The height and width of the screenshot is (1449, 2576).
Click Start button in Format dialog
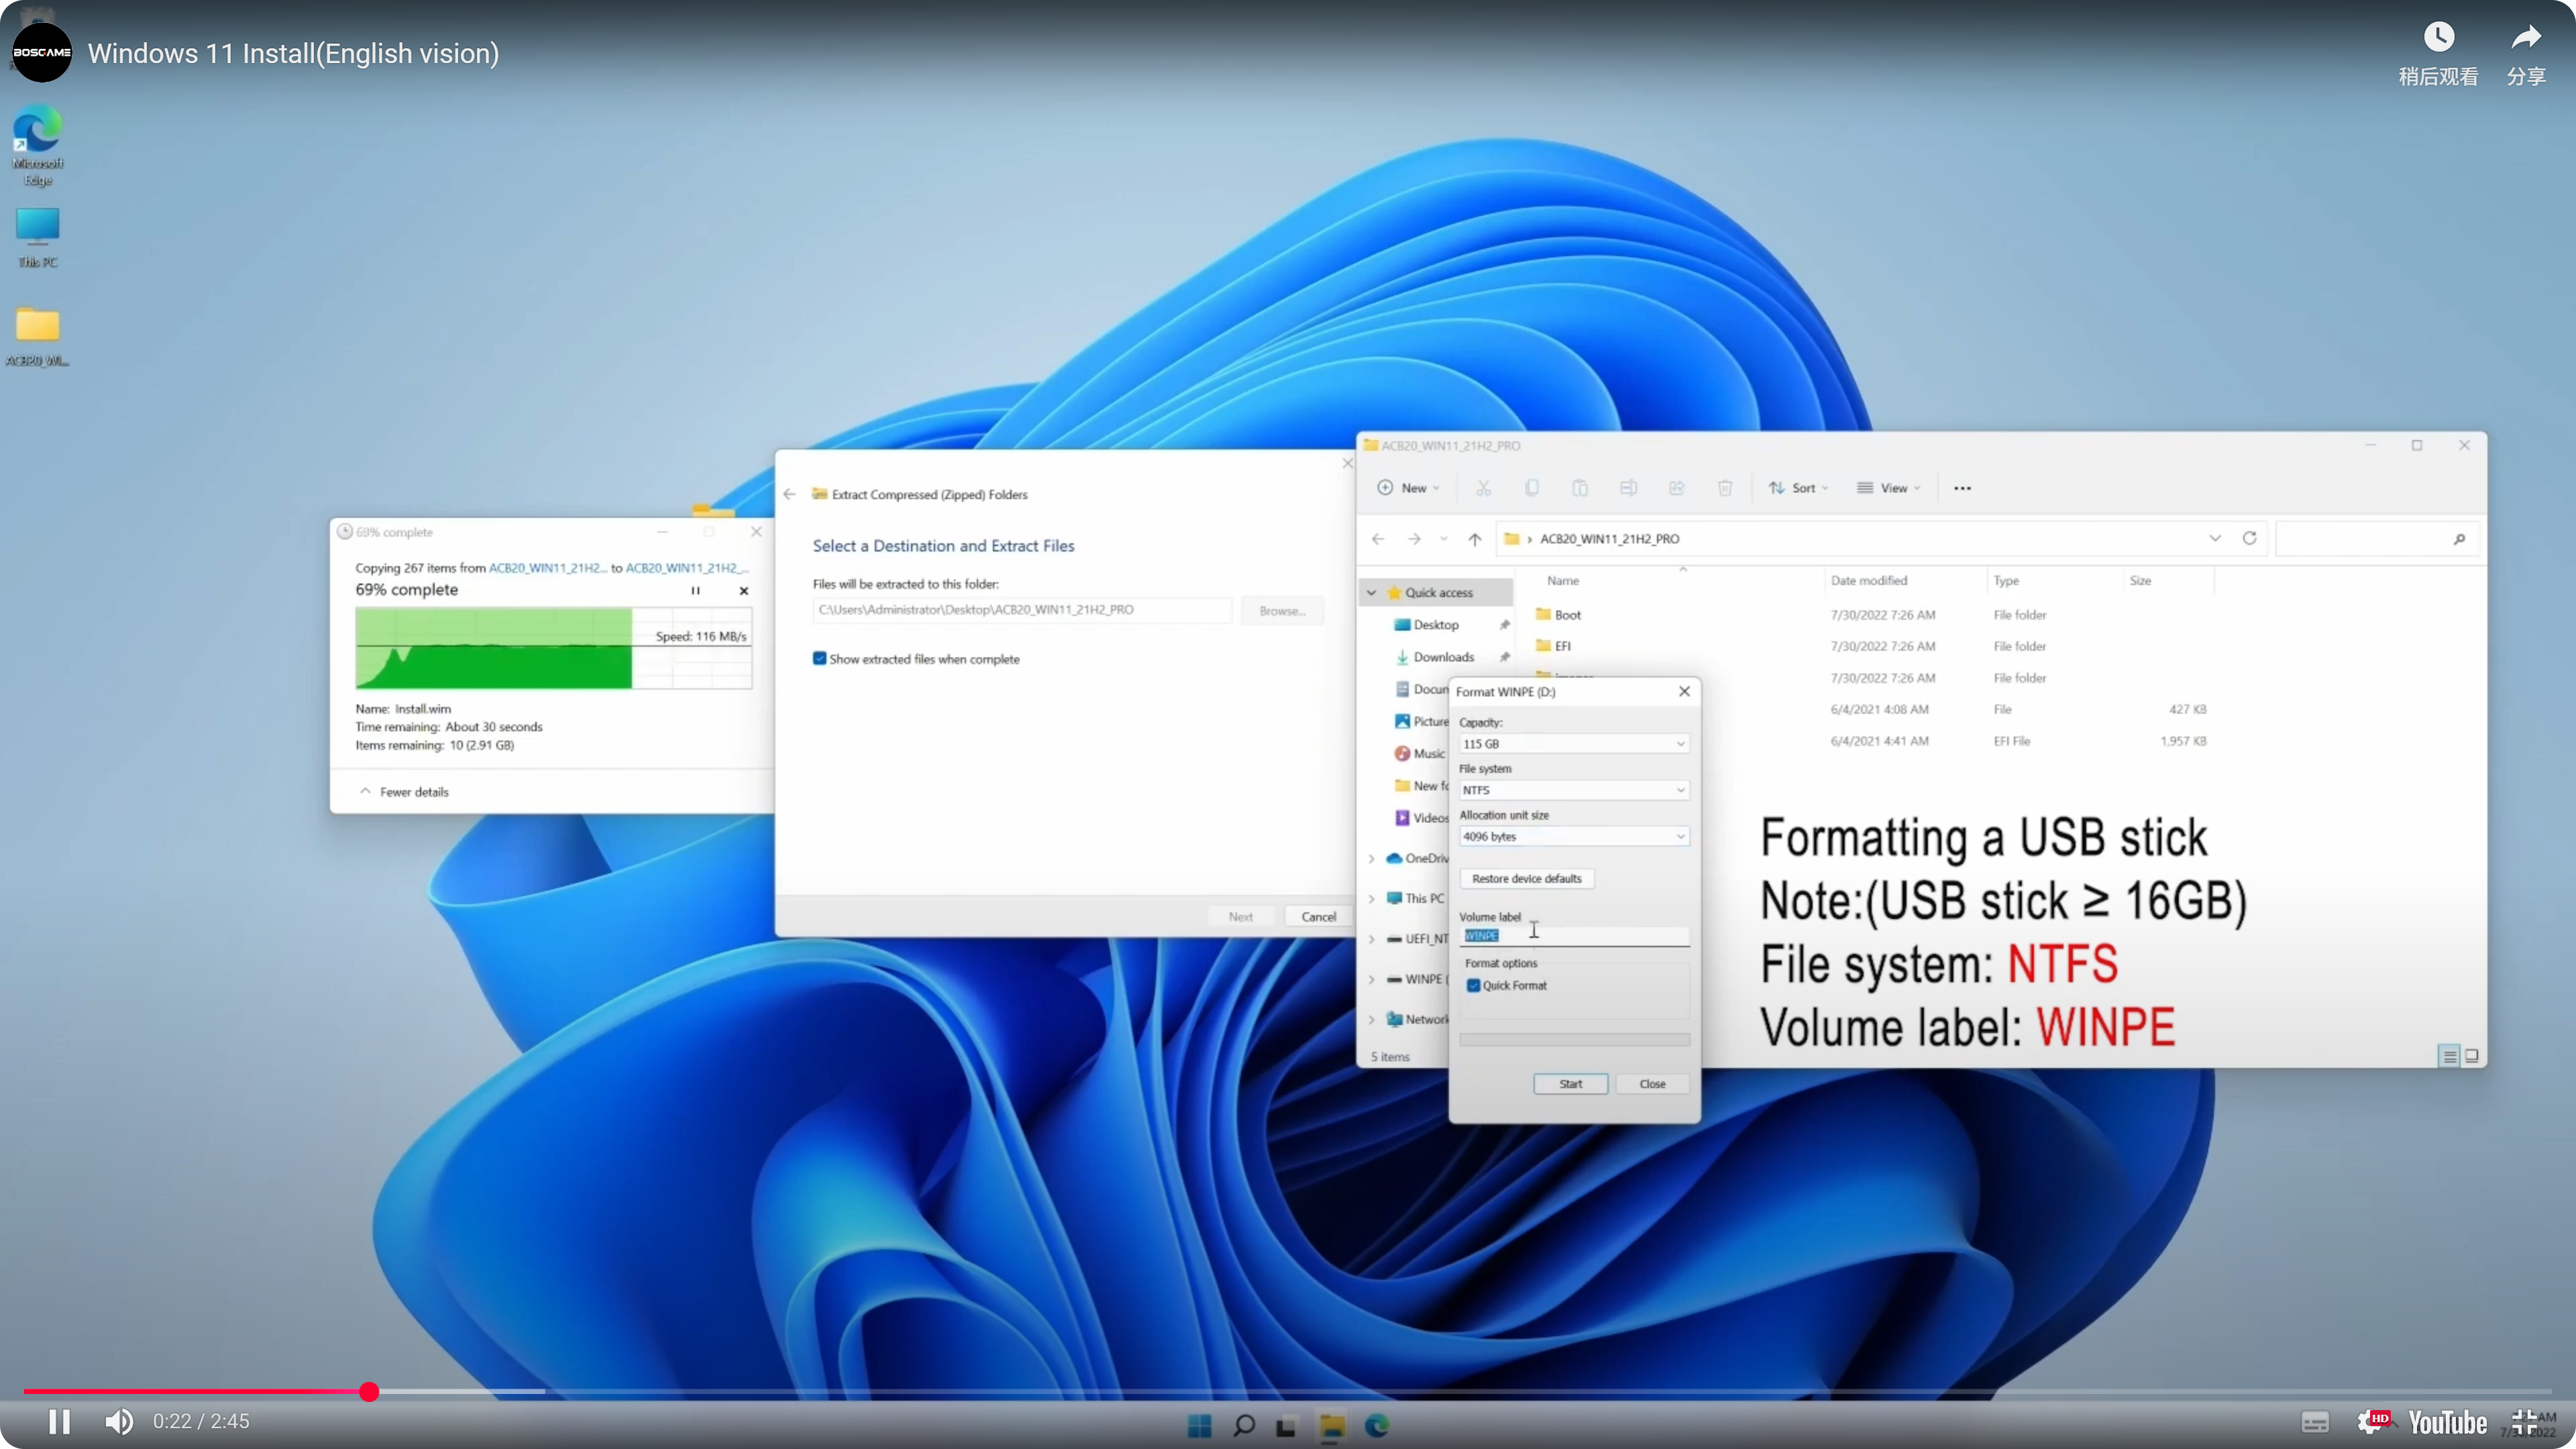pos(1570,1084)
